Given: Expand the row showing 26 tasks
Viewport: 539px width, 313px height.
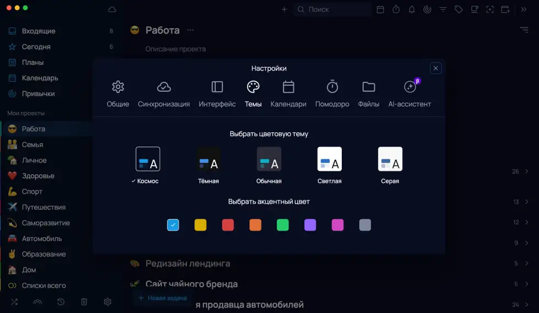Looking at the screenshot, I should 526,171.
